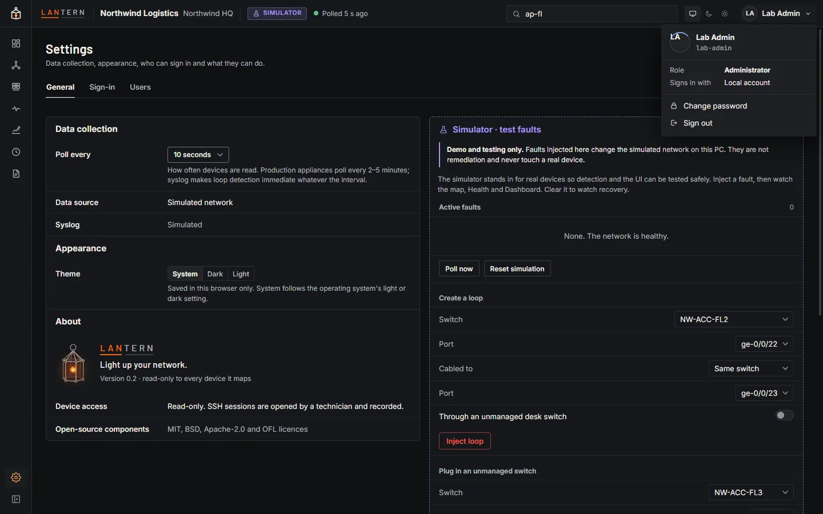This screenshot has height=514, width=823.
Task: Open the Health pulse icon in sidebar
Action: click(x=16, y=109)
